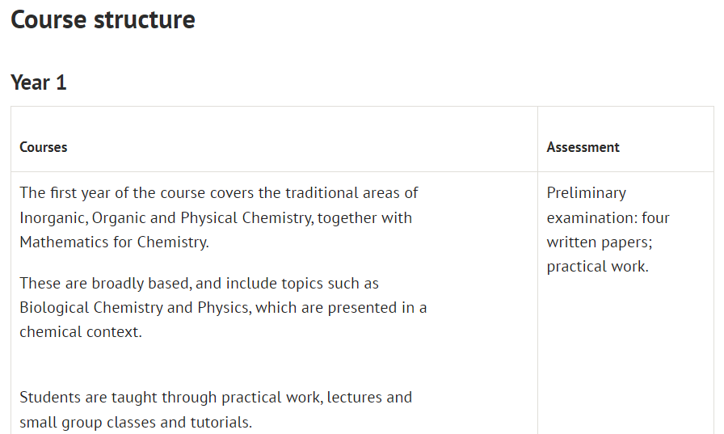Image resolution: width=724 pixels, height=434 pixels.
Task: Click the paragraph 'These are broadly based'
Action: (223, 307)
